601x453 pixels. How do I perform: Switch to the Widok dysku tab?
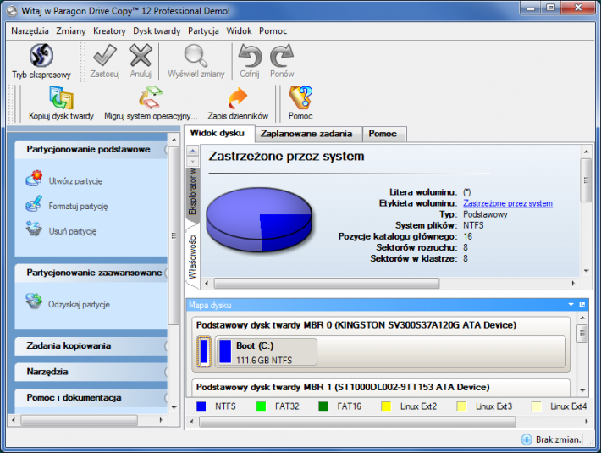point(218,134)
